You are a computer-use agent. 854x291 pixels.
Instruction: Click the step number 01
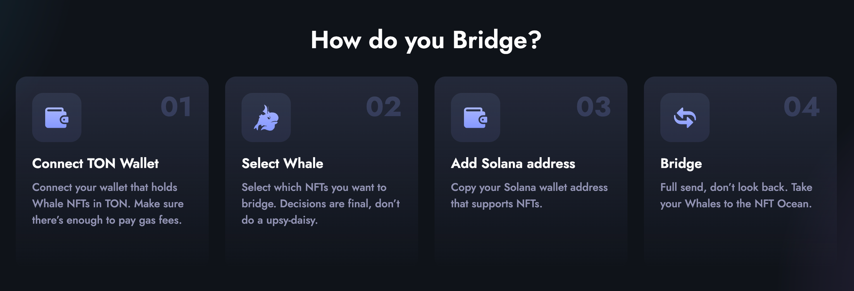[x=175, y=107]
